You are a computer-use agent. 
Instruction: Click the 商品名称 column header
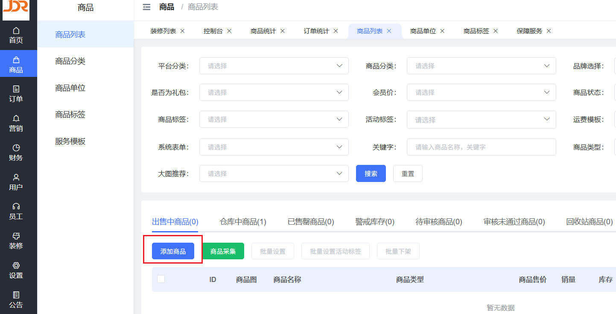pos(287,279)
